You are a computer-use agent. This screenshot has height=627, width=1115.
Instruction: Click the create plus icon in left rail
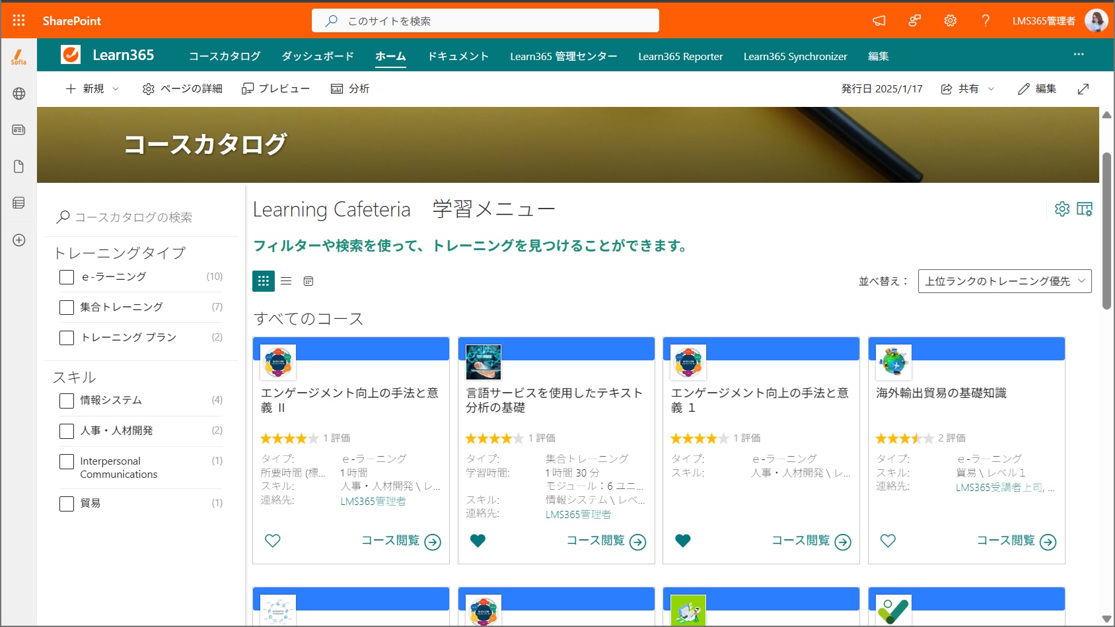click(18, 240)
